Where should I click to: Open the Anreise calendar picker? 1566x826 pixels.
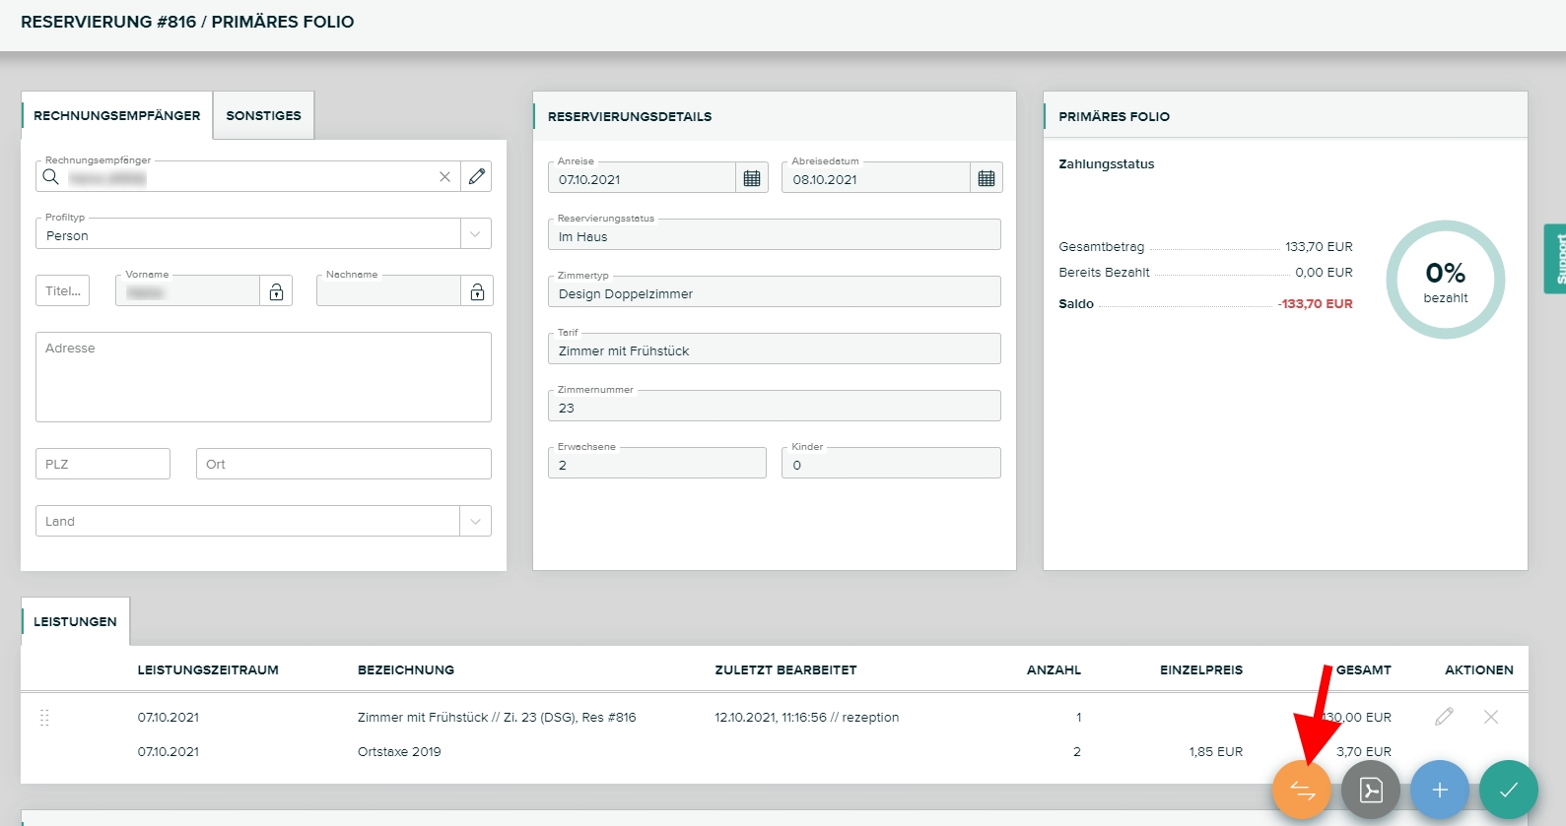(752, 178)
